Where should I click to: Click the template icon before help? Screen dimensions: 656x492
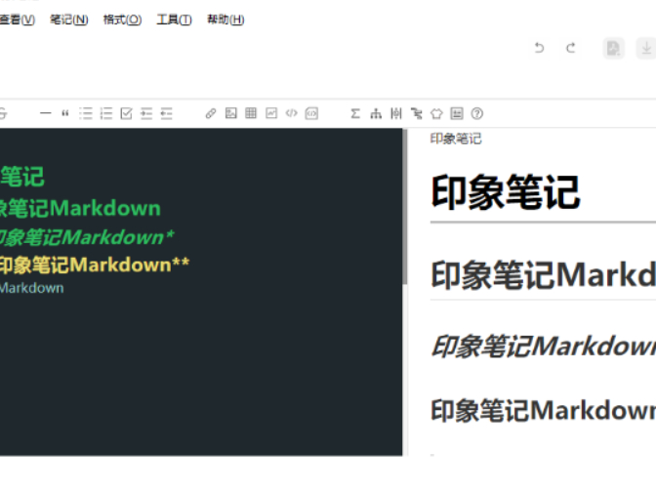[457, 113]
